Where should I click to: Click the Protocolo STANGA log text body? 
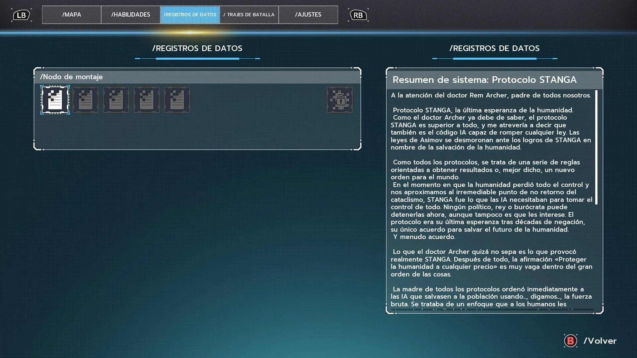tap(491, 199)
